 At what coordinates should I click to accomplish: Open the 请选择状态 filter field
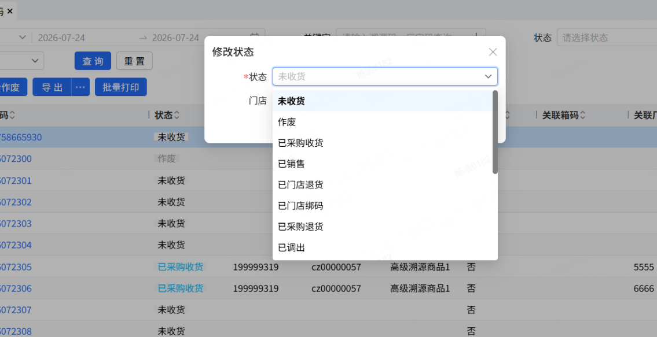(607, 38)
